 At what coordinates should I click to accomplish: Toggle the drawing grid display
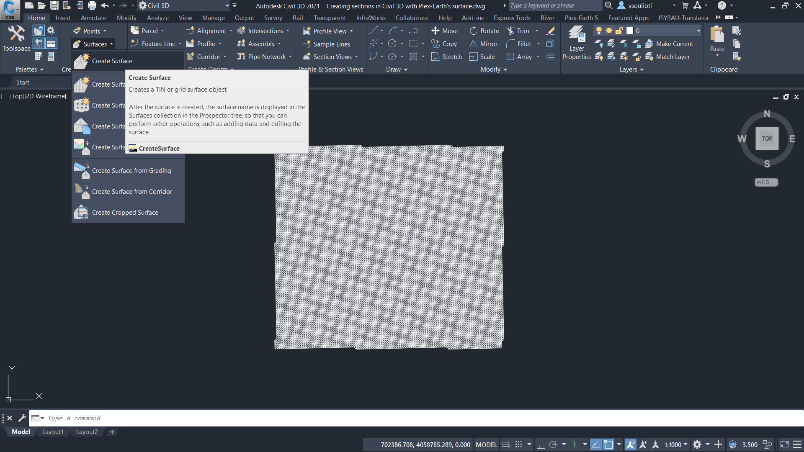[x=506, y=444]
